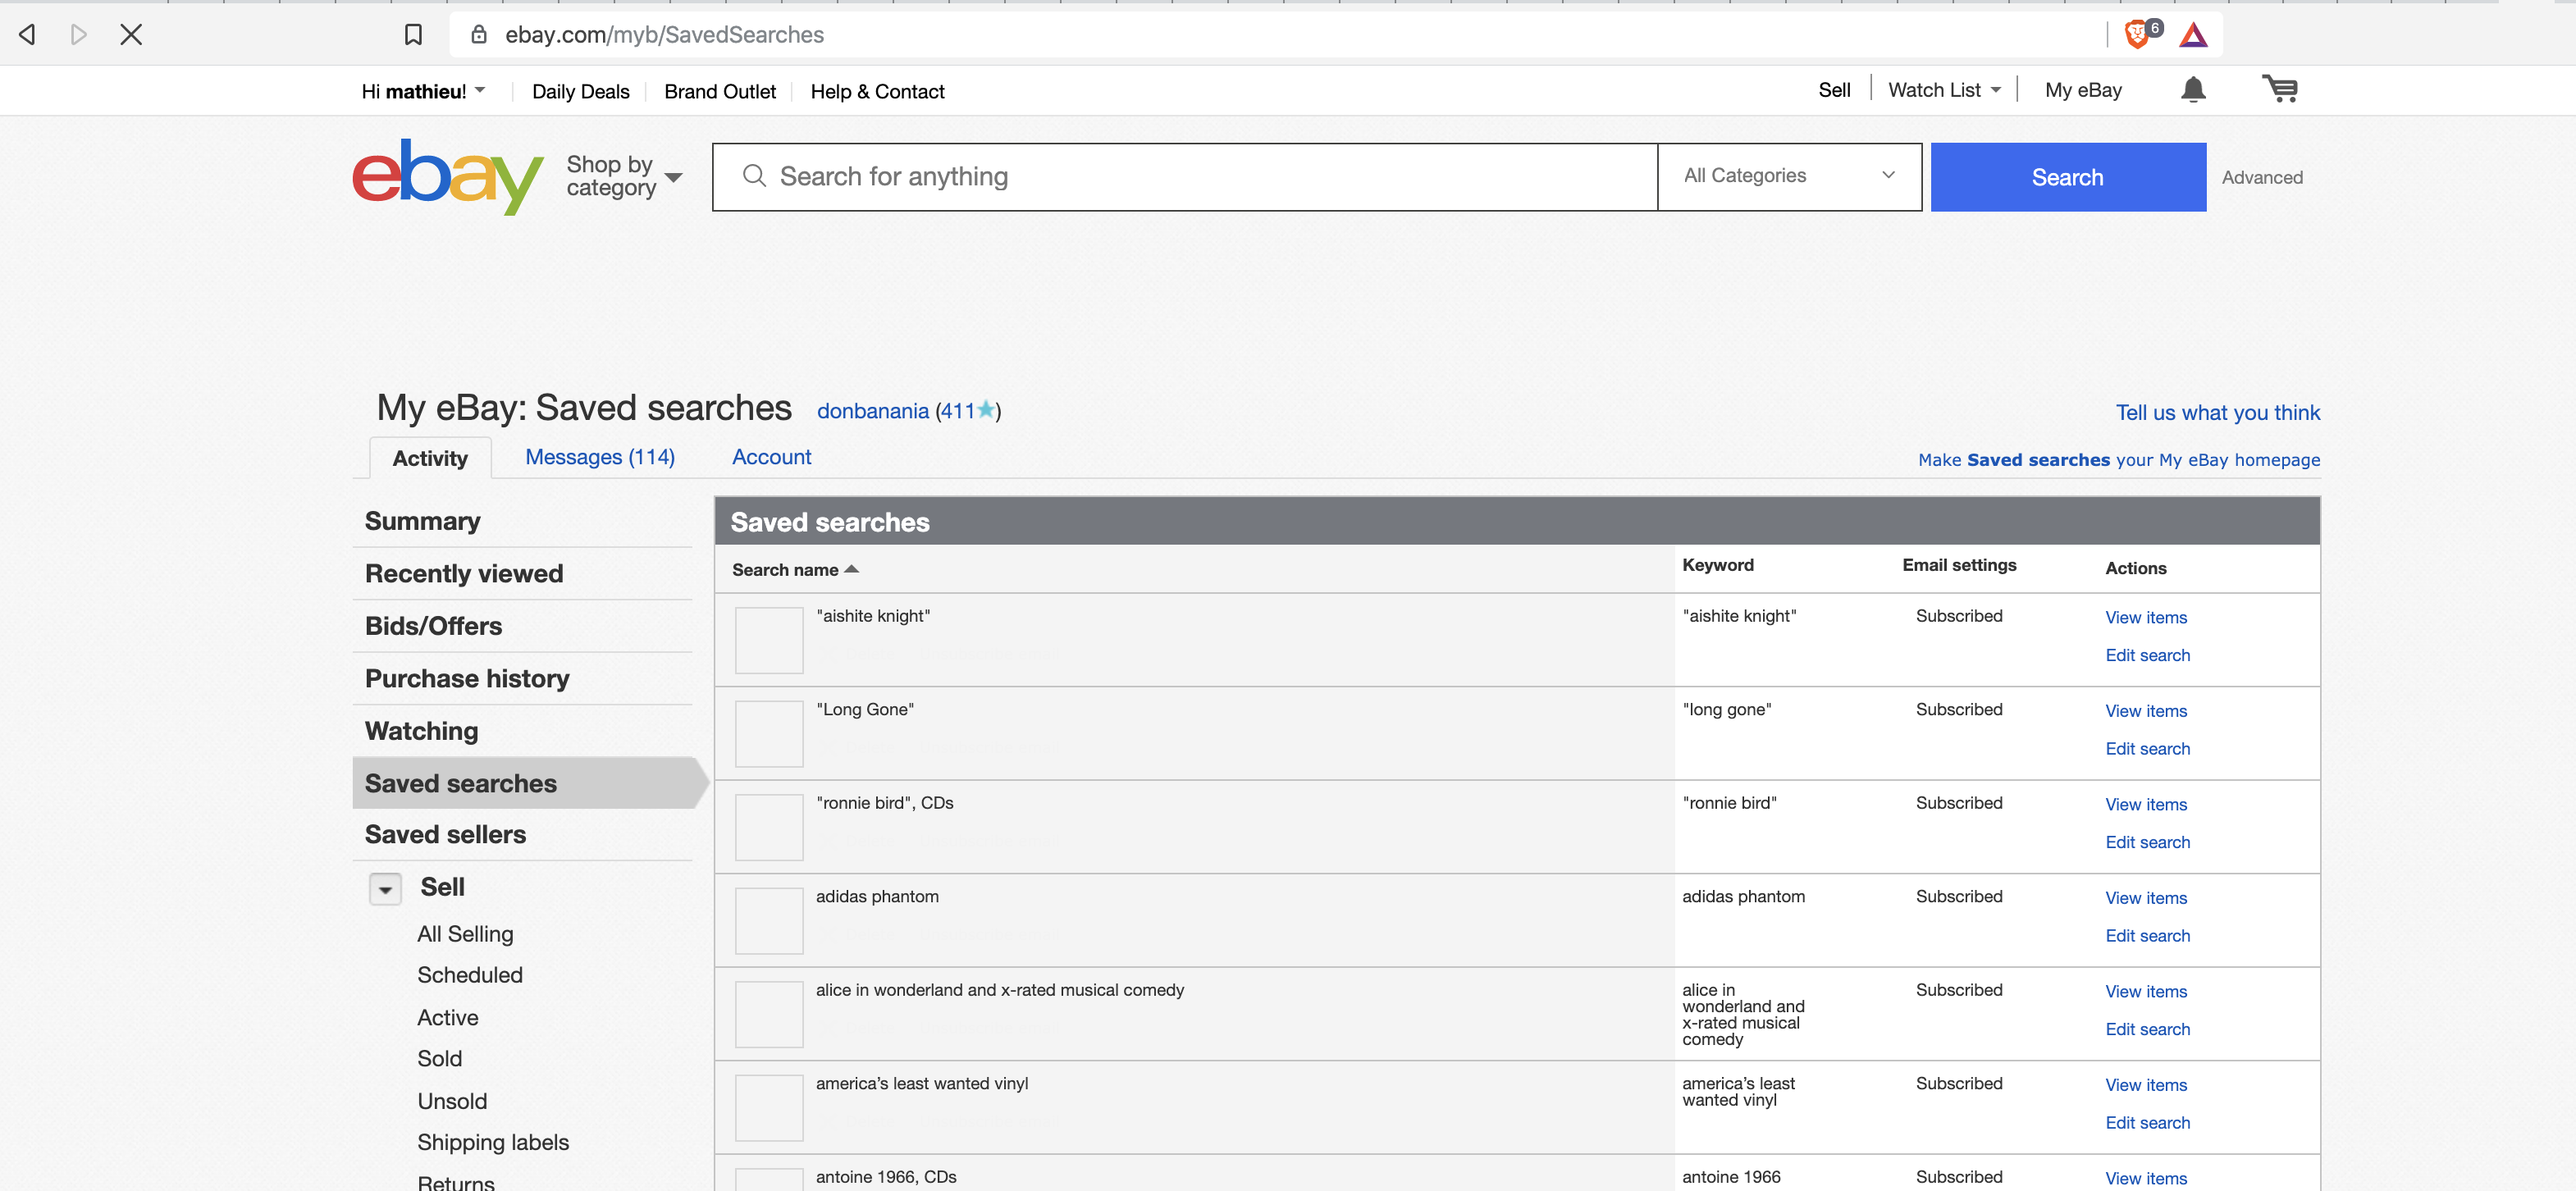
Task: Open the donbanania profile link
Action: [x=872, y=411]
